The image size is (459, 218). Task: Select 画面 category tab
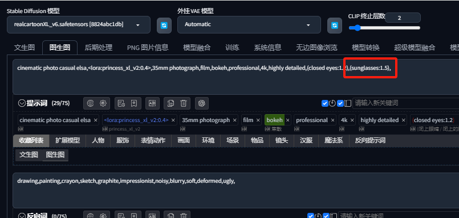184,140
